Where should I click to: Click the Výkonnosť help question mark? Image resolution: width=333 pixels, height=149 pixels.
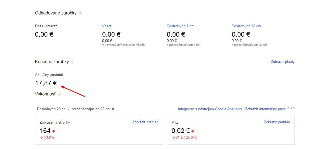pos(59,94)
